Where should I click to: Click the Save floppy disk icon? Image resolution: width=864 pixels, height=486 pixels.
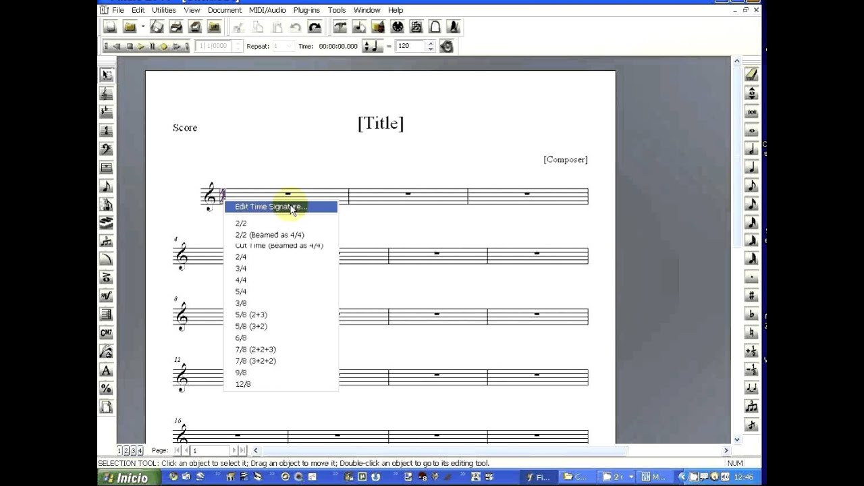point(157,27)
